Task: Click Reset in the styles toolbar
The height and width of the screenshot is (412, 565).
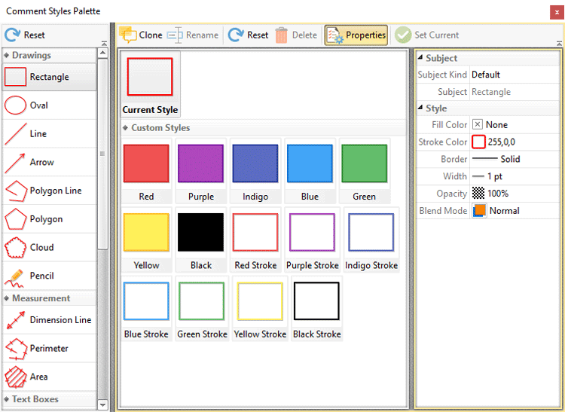Action: (x=249, y=35)
